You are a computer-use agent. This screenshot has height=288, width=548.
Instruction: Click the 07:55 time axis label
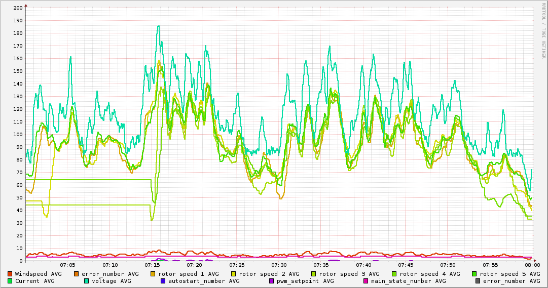coord(490,265)
